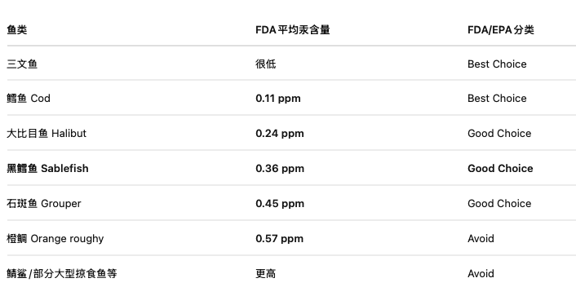Click the bold Good Choice classification
The image size is (576, 296).
(x=500, y=168)
